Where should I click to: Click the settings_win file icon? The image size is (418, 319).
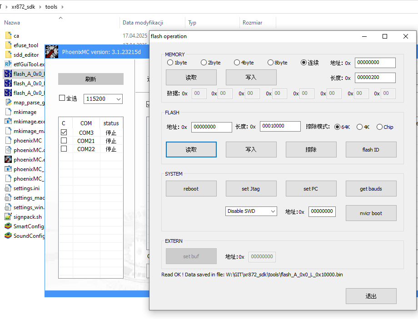click(8, 207)
